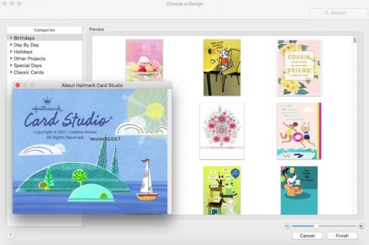Click the Categories header

click(x=44, y=30)
